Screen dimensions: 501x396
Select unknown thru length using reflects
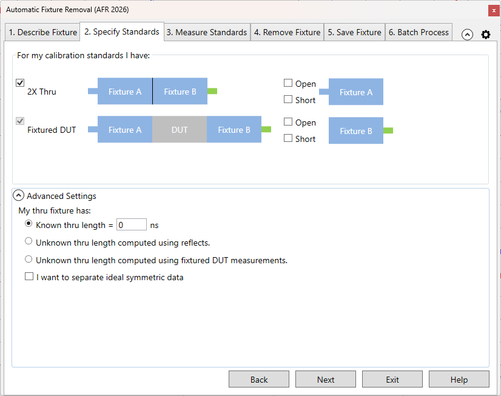click(x=29, y=241)
